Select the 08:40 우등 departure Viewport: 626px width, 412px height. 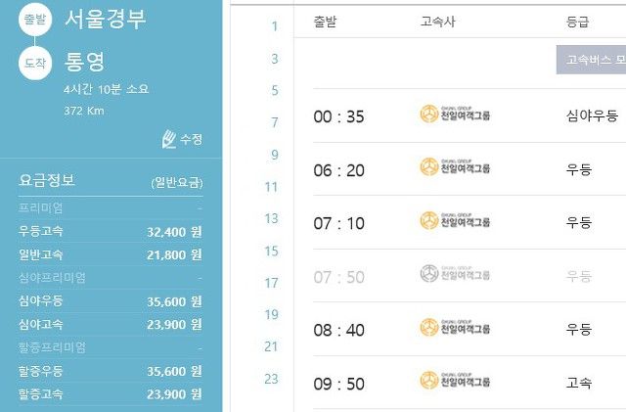point(469,329)
